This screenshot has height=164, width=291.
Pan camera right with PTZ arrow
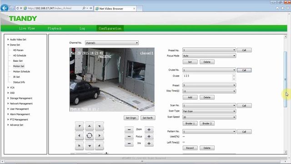(x=99, y=136)
